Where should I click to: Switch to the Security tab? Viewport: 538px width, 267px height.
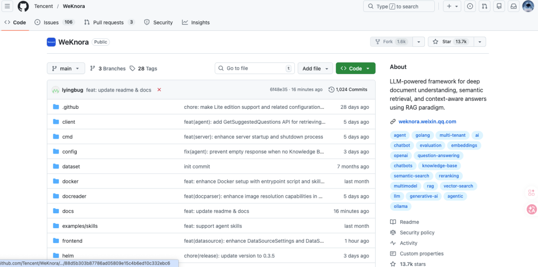[158, 22]
